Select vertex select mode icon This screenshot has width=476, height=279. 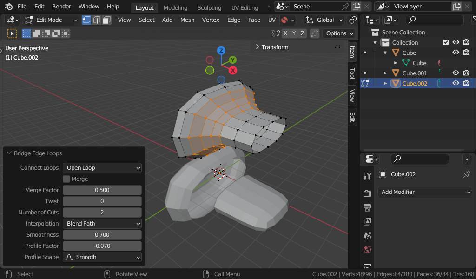tap(86, 20)
